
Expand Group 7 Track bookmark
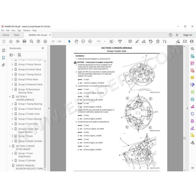pos(12,136)
